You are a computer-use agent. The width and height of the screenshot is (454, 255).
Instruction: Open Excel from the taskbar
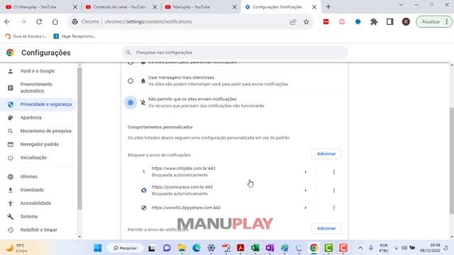point(255,248)
